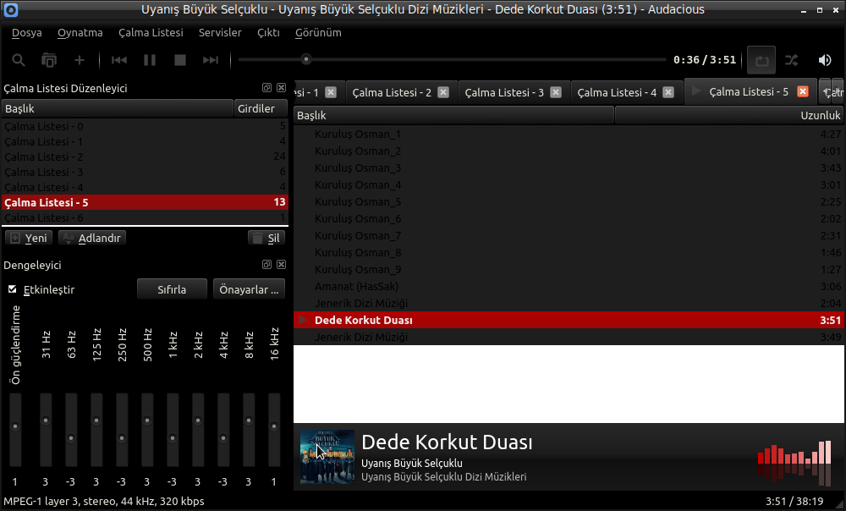Screen dimensions: 846x511
Task: Click the volume speaker icon
Action: 824,60
